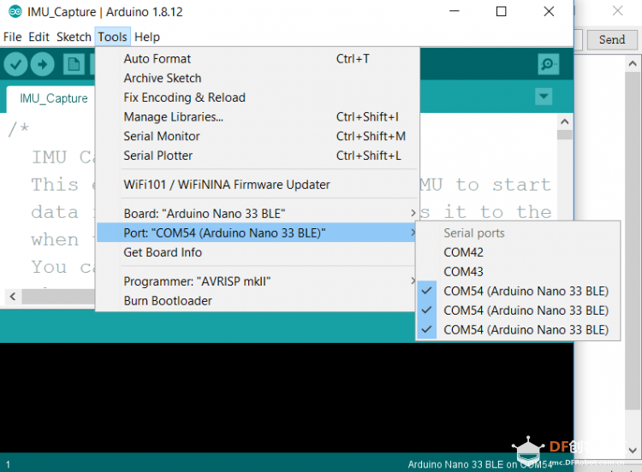
Task: Click Serial Monitor scrollbar up arrow
Action: pyautogui.click(x=633, y=63)
